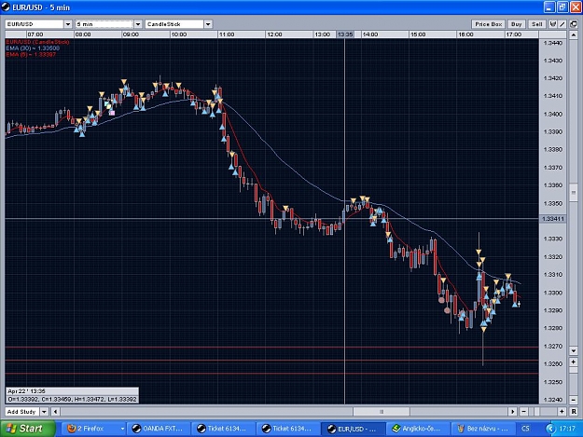
Task: Click the horizontal scroll right arrow
Action: coord(513,412)
